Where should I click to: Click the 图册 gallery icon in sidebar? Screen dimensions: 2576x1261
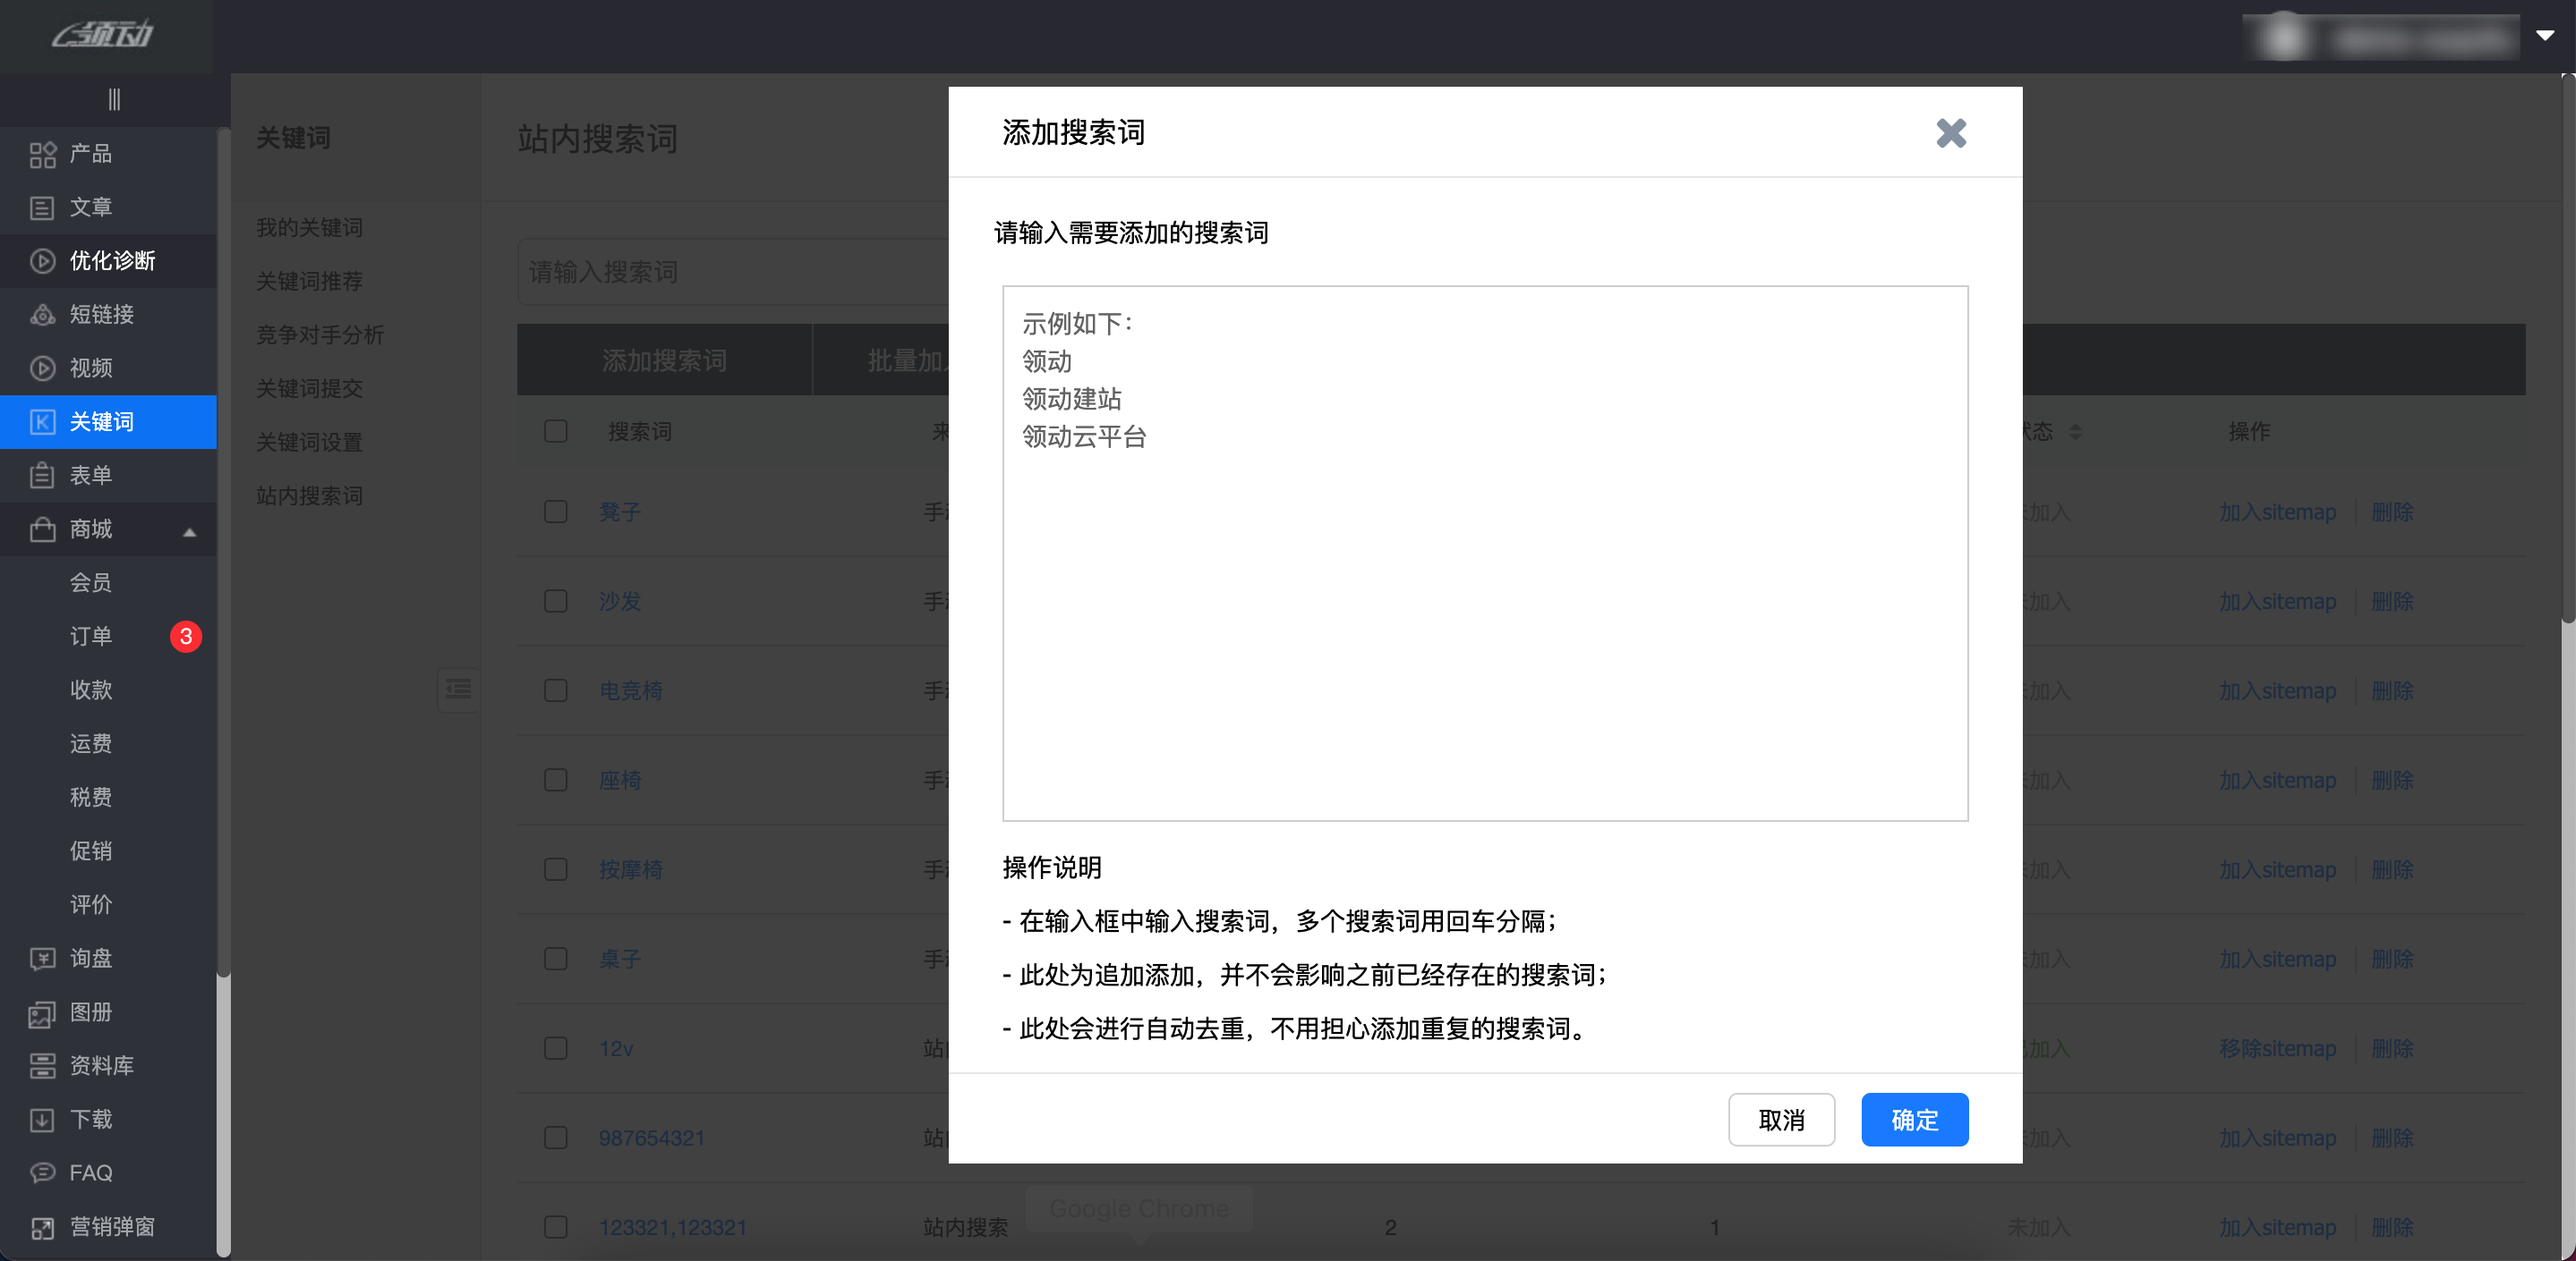pos(42,1013)
